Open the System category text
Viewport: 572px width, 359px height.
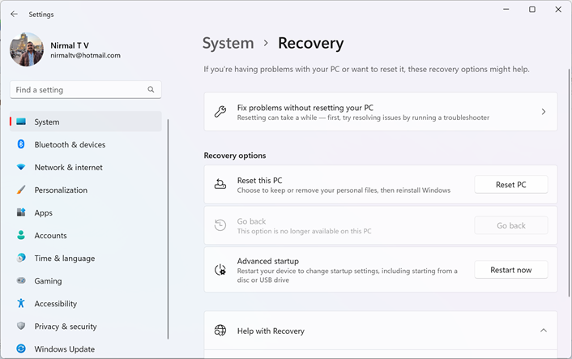point(47,122)
